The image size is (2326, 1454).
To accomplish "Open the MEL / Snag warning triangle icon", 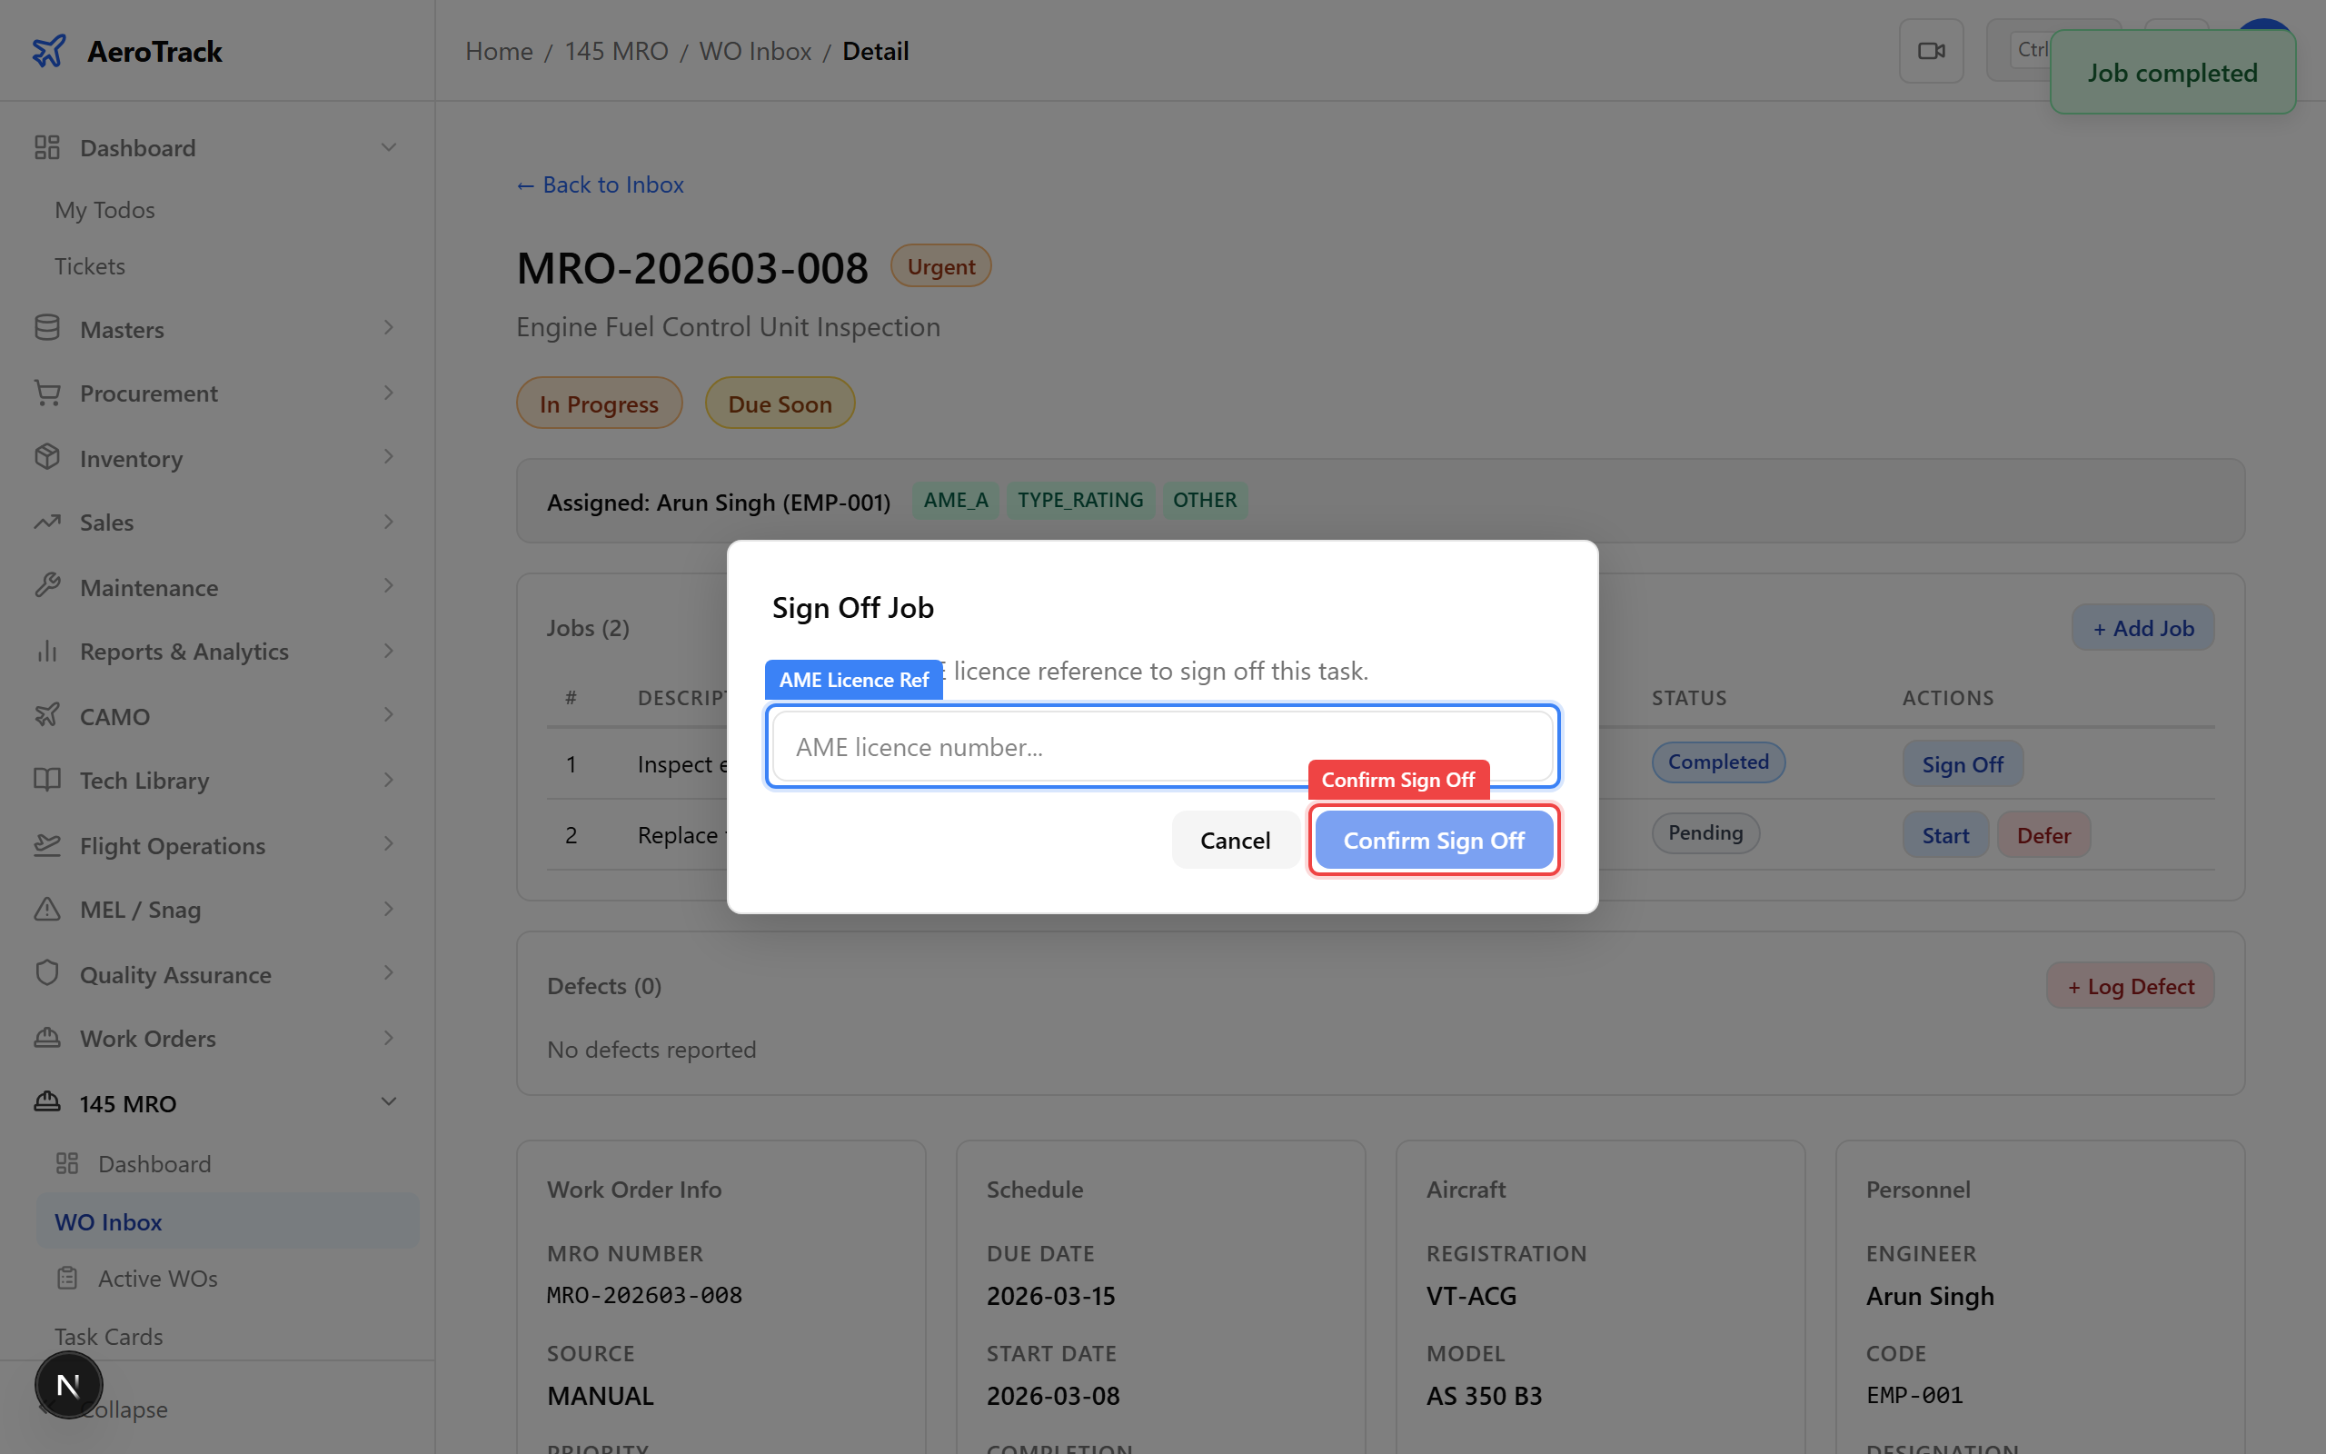I will [47, 909].
